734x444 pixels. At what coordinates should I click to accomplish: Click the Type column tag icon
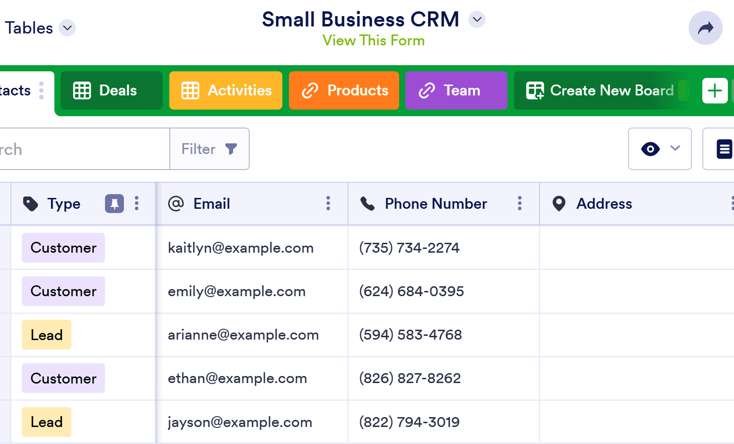click(x=30, y=204)
